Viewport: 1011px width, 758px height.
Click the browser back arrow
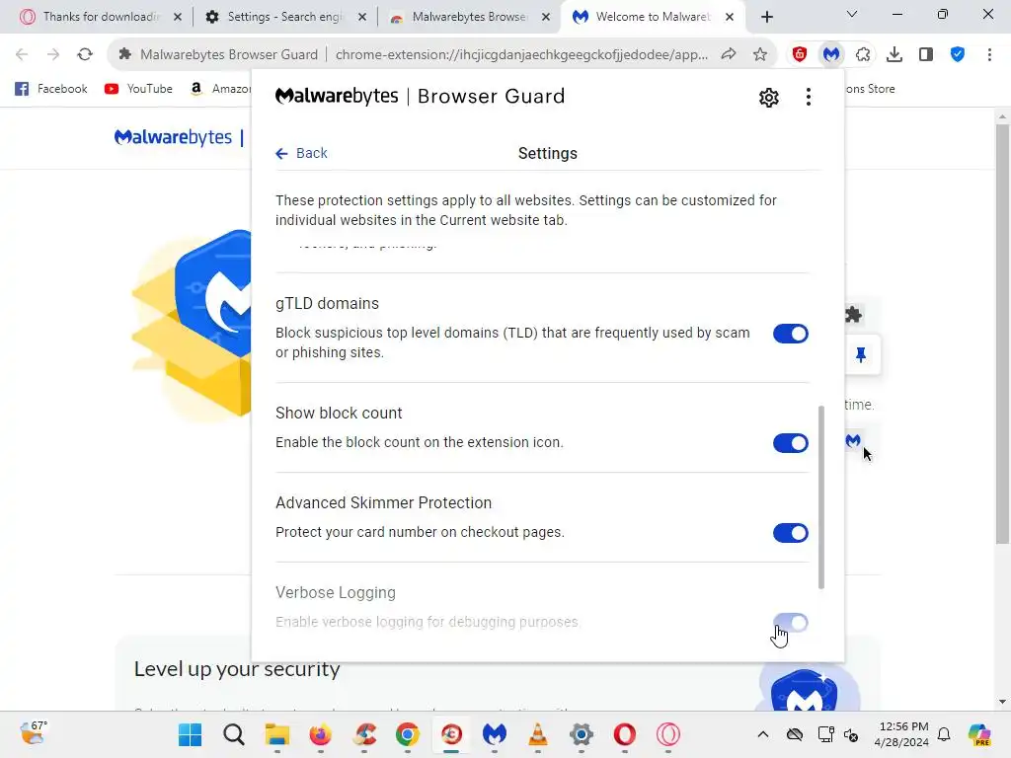(x=22, y=55)
